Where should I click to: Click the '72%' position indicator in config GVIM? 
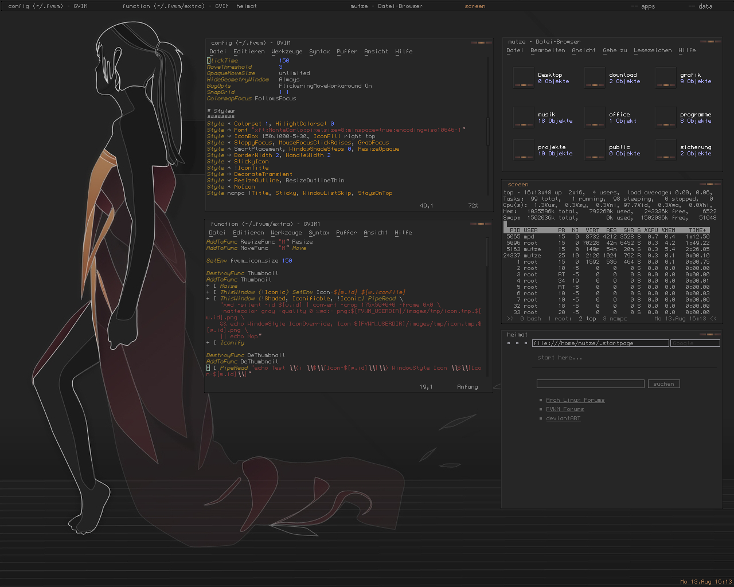point(473,206)
